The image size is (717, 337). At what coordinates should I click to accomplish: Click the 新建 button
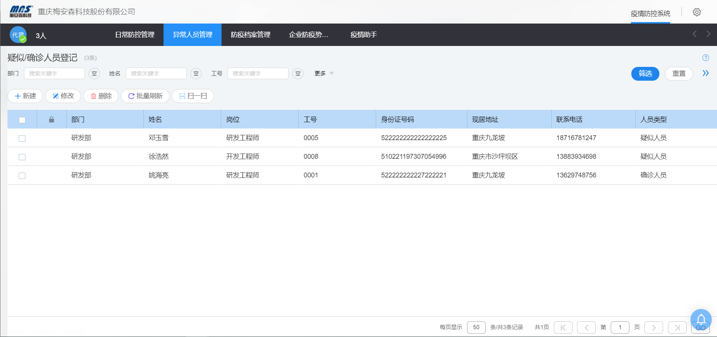coord(25,96)
